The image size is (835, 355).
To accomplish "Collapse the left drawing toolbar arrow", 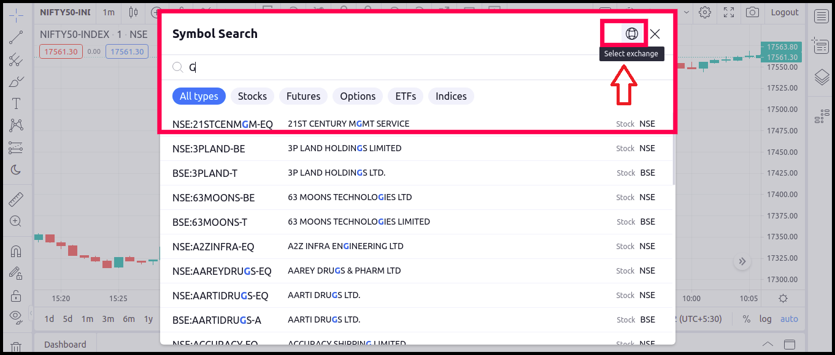I will (x=32, y=314).
